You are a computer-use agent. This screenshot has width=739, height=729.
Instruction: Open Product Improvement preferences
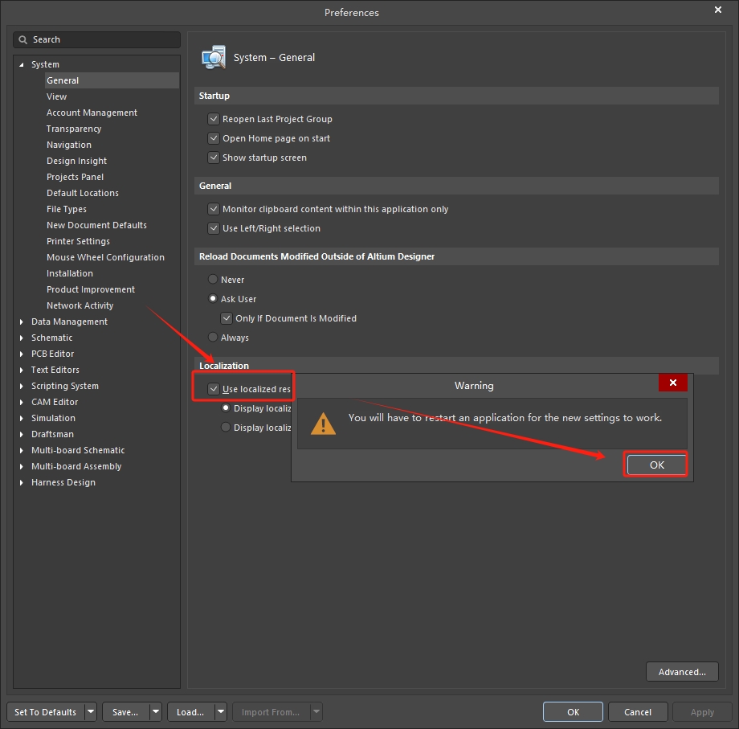tap(91, 289)
